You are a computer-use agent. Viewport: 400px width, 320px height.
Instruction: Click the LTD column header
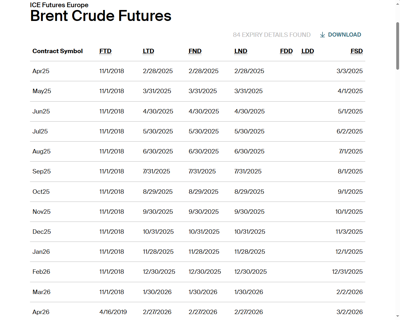pos(148,51)
